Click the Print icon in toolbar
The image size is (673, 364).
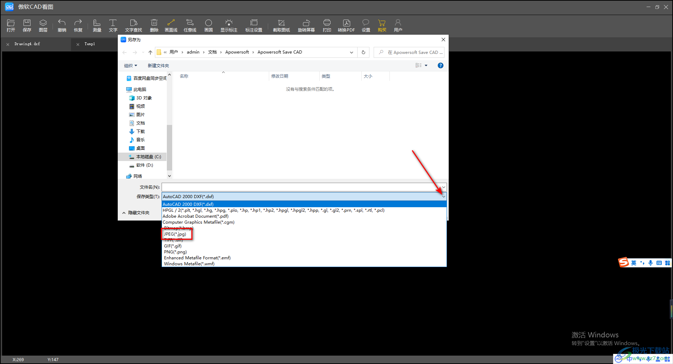(327, 26)
